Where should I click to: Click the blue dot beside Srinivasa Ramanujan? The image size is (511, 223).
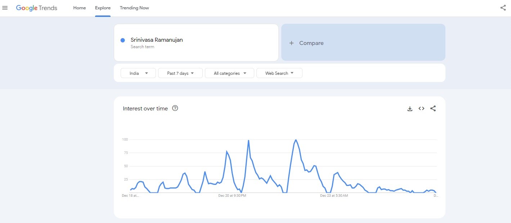coord(123,40)
